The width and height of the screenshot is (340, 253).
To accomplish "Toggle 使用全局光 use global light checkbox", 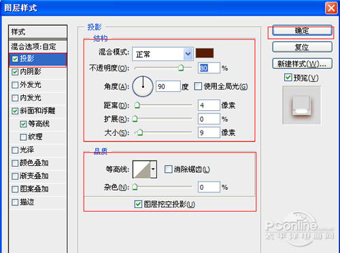I will pos(198,86).
